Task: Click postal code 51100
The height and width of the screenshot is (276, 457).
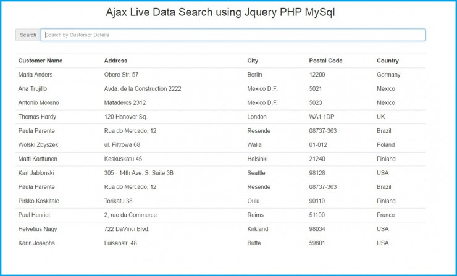Action: (x=317, y=215)
